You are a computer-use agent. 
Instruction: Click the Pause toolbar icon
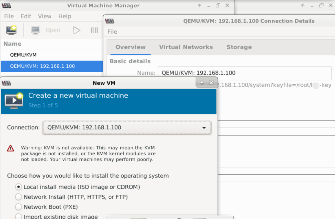tap(94, 30)
